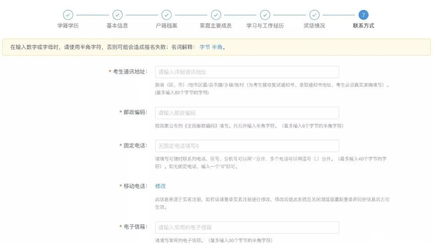433x244 pixels.
Task: Click the 户籍档案 step label
Action: coord(167,25)
